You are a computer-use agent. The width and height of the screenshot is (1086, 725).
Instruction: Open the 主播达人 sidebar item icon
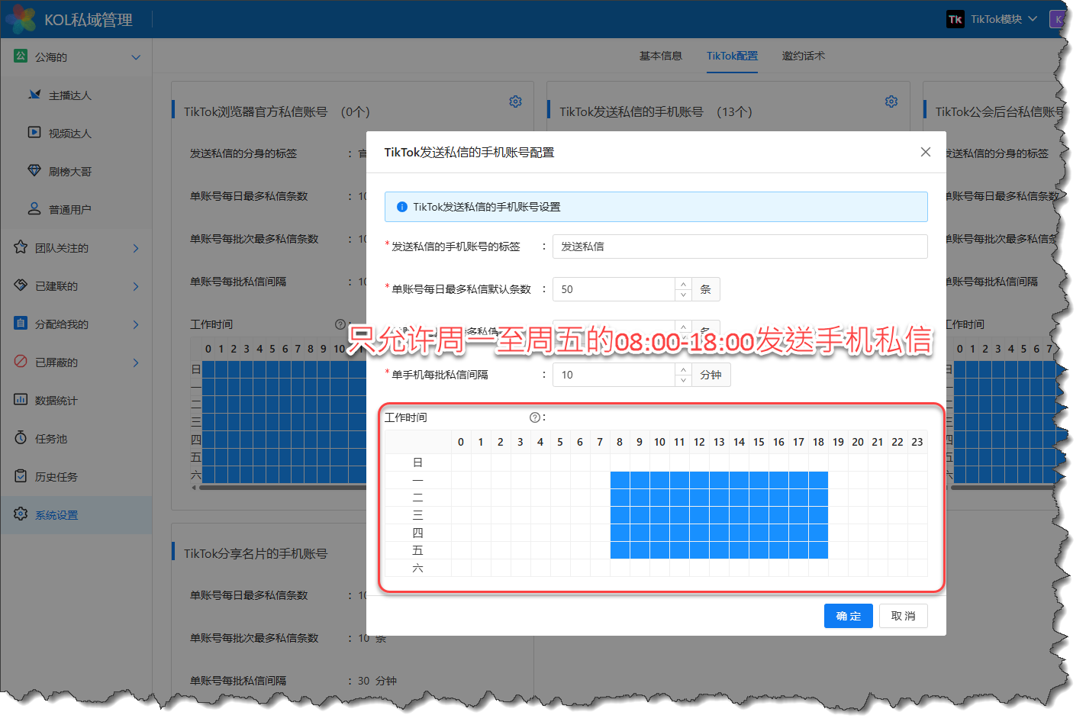click(34, 95)
